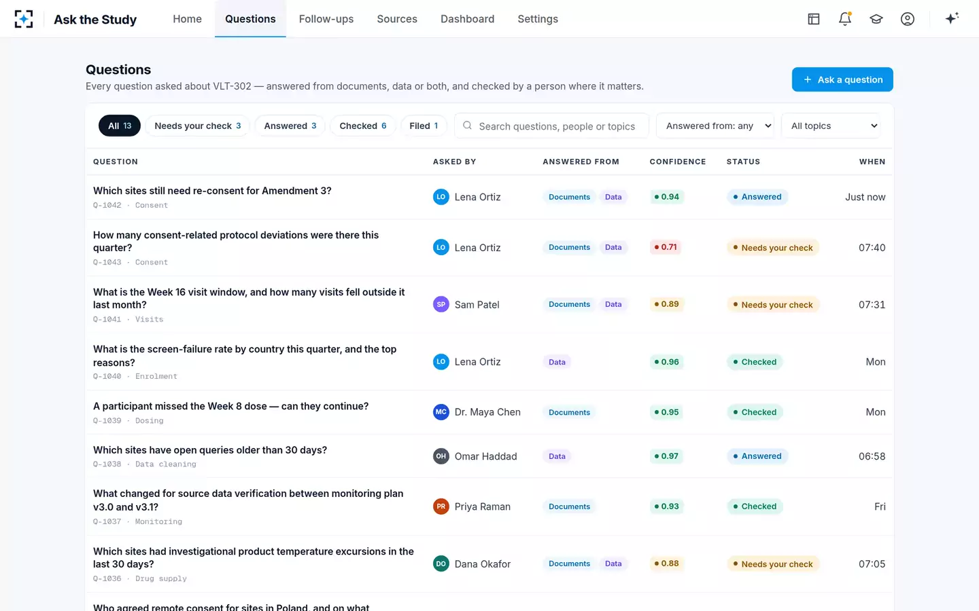Click the graduation cap icon
This screenshot has height=611, width=979.
pyautogui.click(x=876, y=19)
